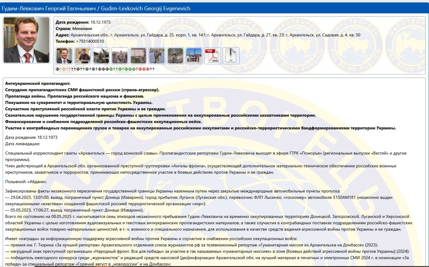Open thumbnail of armed man in forest
The height and width of the screenshot is (267, 429).
pos(175,56)
